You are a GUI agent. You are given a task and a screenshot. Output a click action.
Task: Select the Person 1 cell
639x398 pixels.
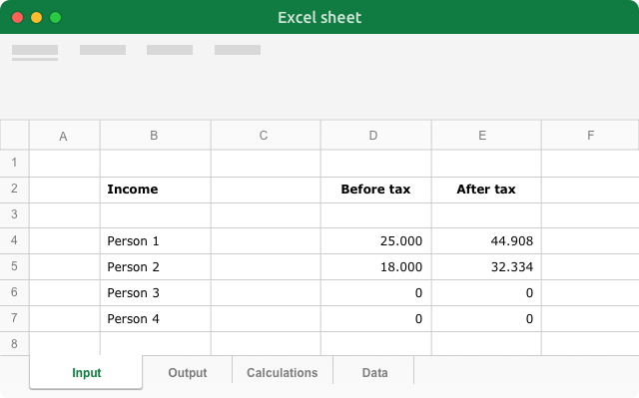click(156, 241)
